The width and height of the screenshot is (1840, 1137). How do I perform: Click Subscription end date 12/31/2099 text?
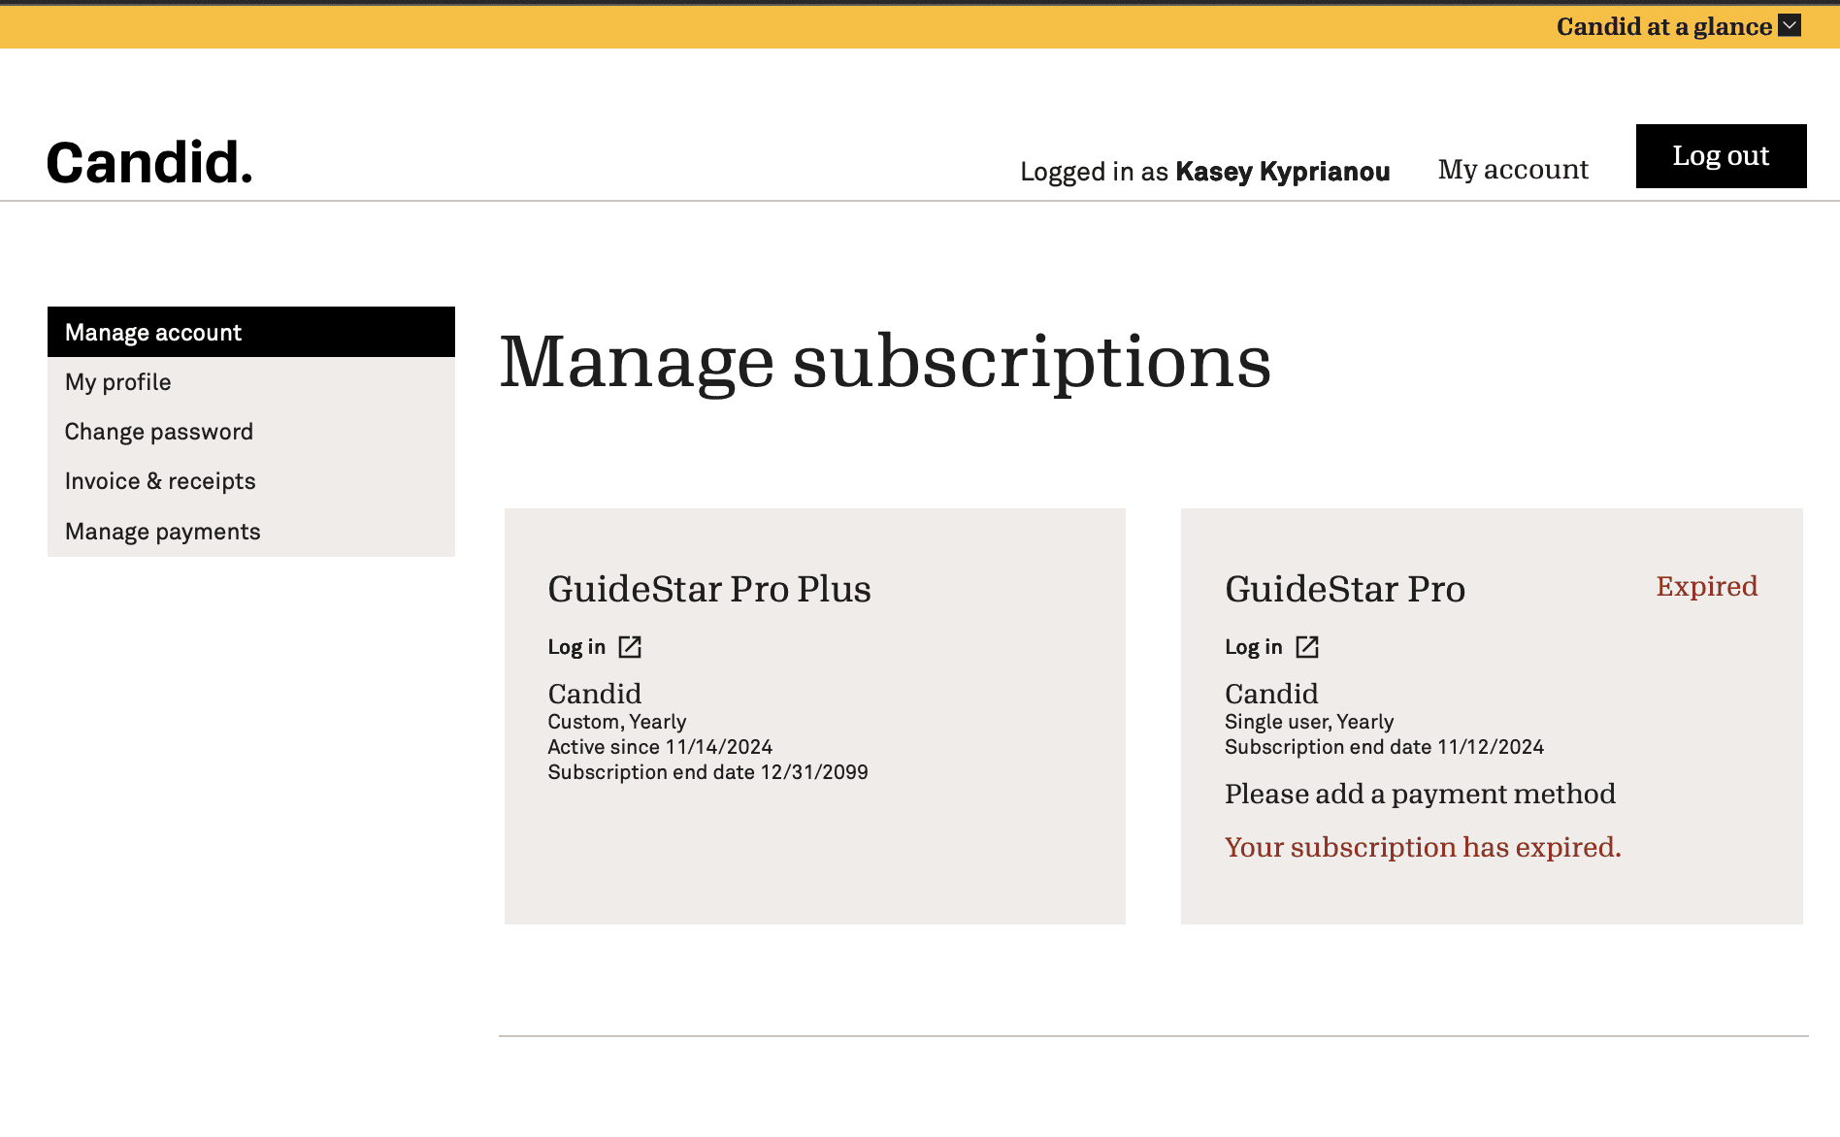pyautogui.click(x=707, y=772)
